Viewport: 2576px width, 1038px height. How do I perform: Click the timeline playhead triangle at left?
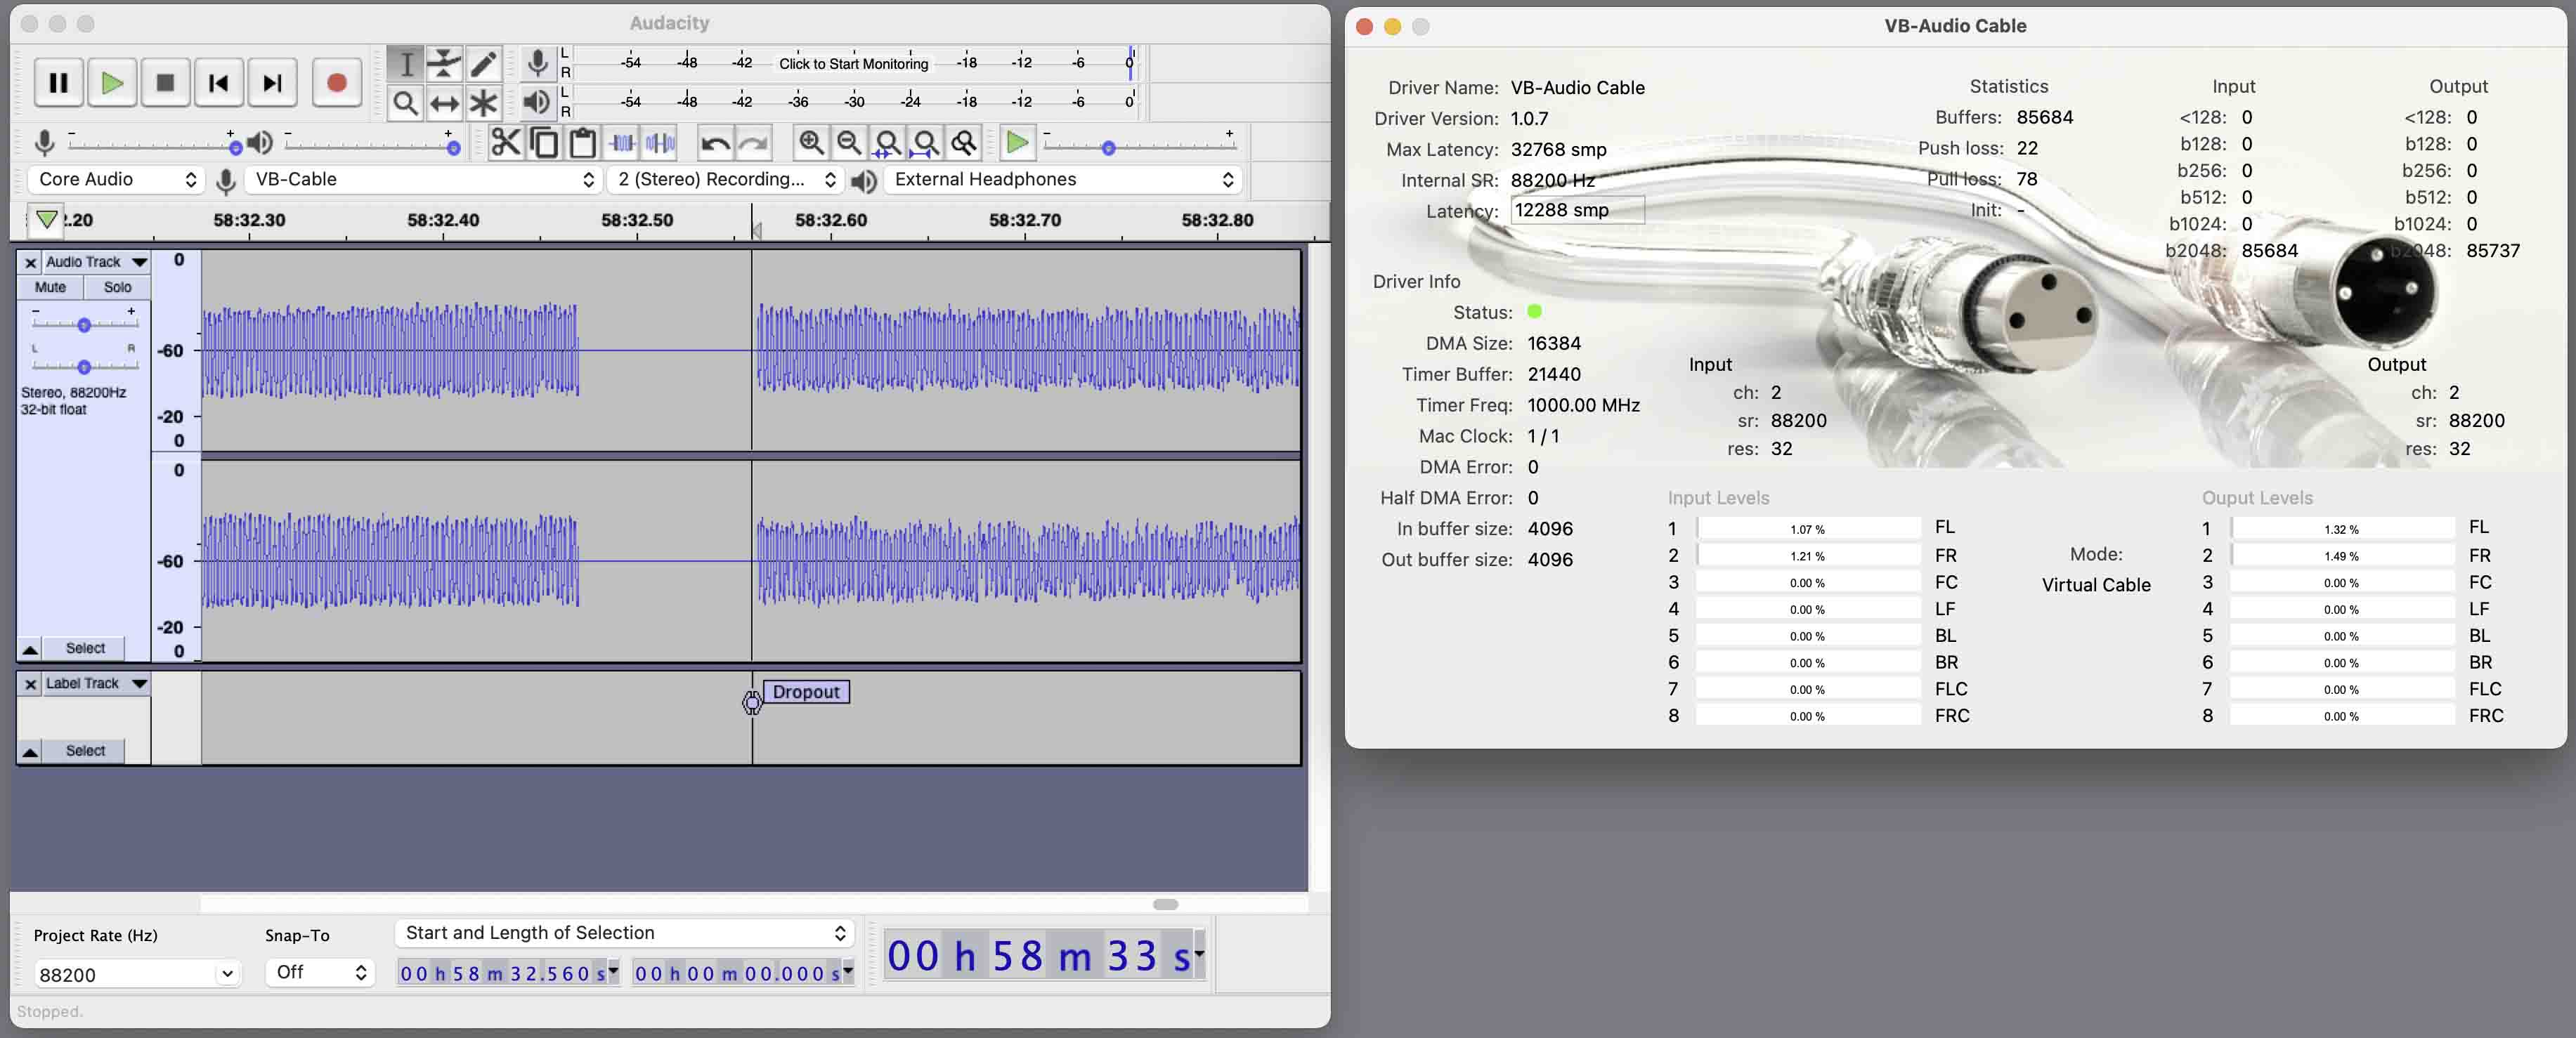46,219
